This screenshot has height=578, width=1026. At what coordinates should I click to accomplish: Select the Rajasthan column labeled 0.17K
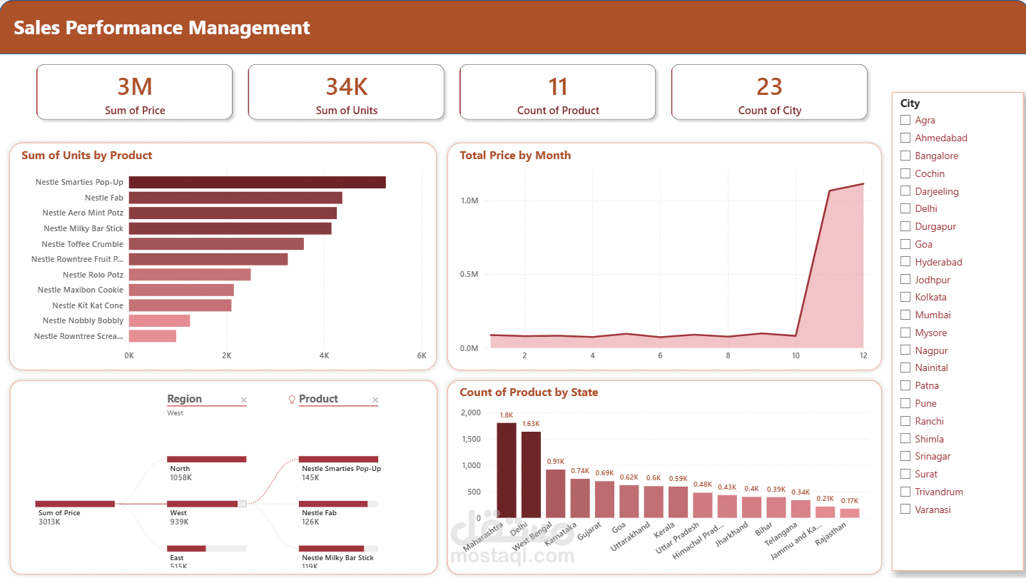(x=850, y=513)
